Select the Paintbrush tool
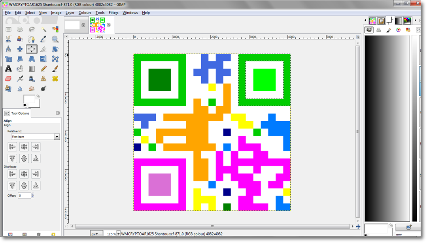The image size is (427, 243). (55, 69)
